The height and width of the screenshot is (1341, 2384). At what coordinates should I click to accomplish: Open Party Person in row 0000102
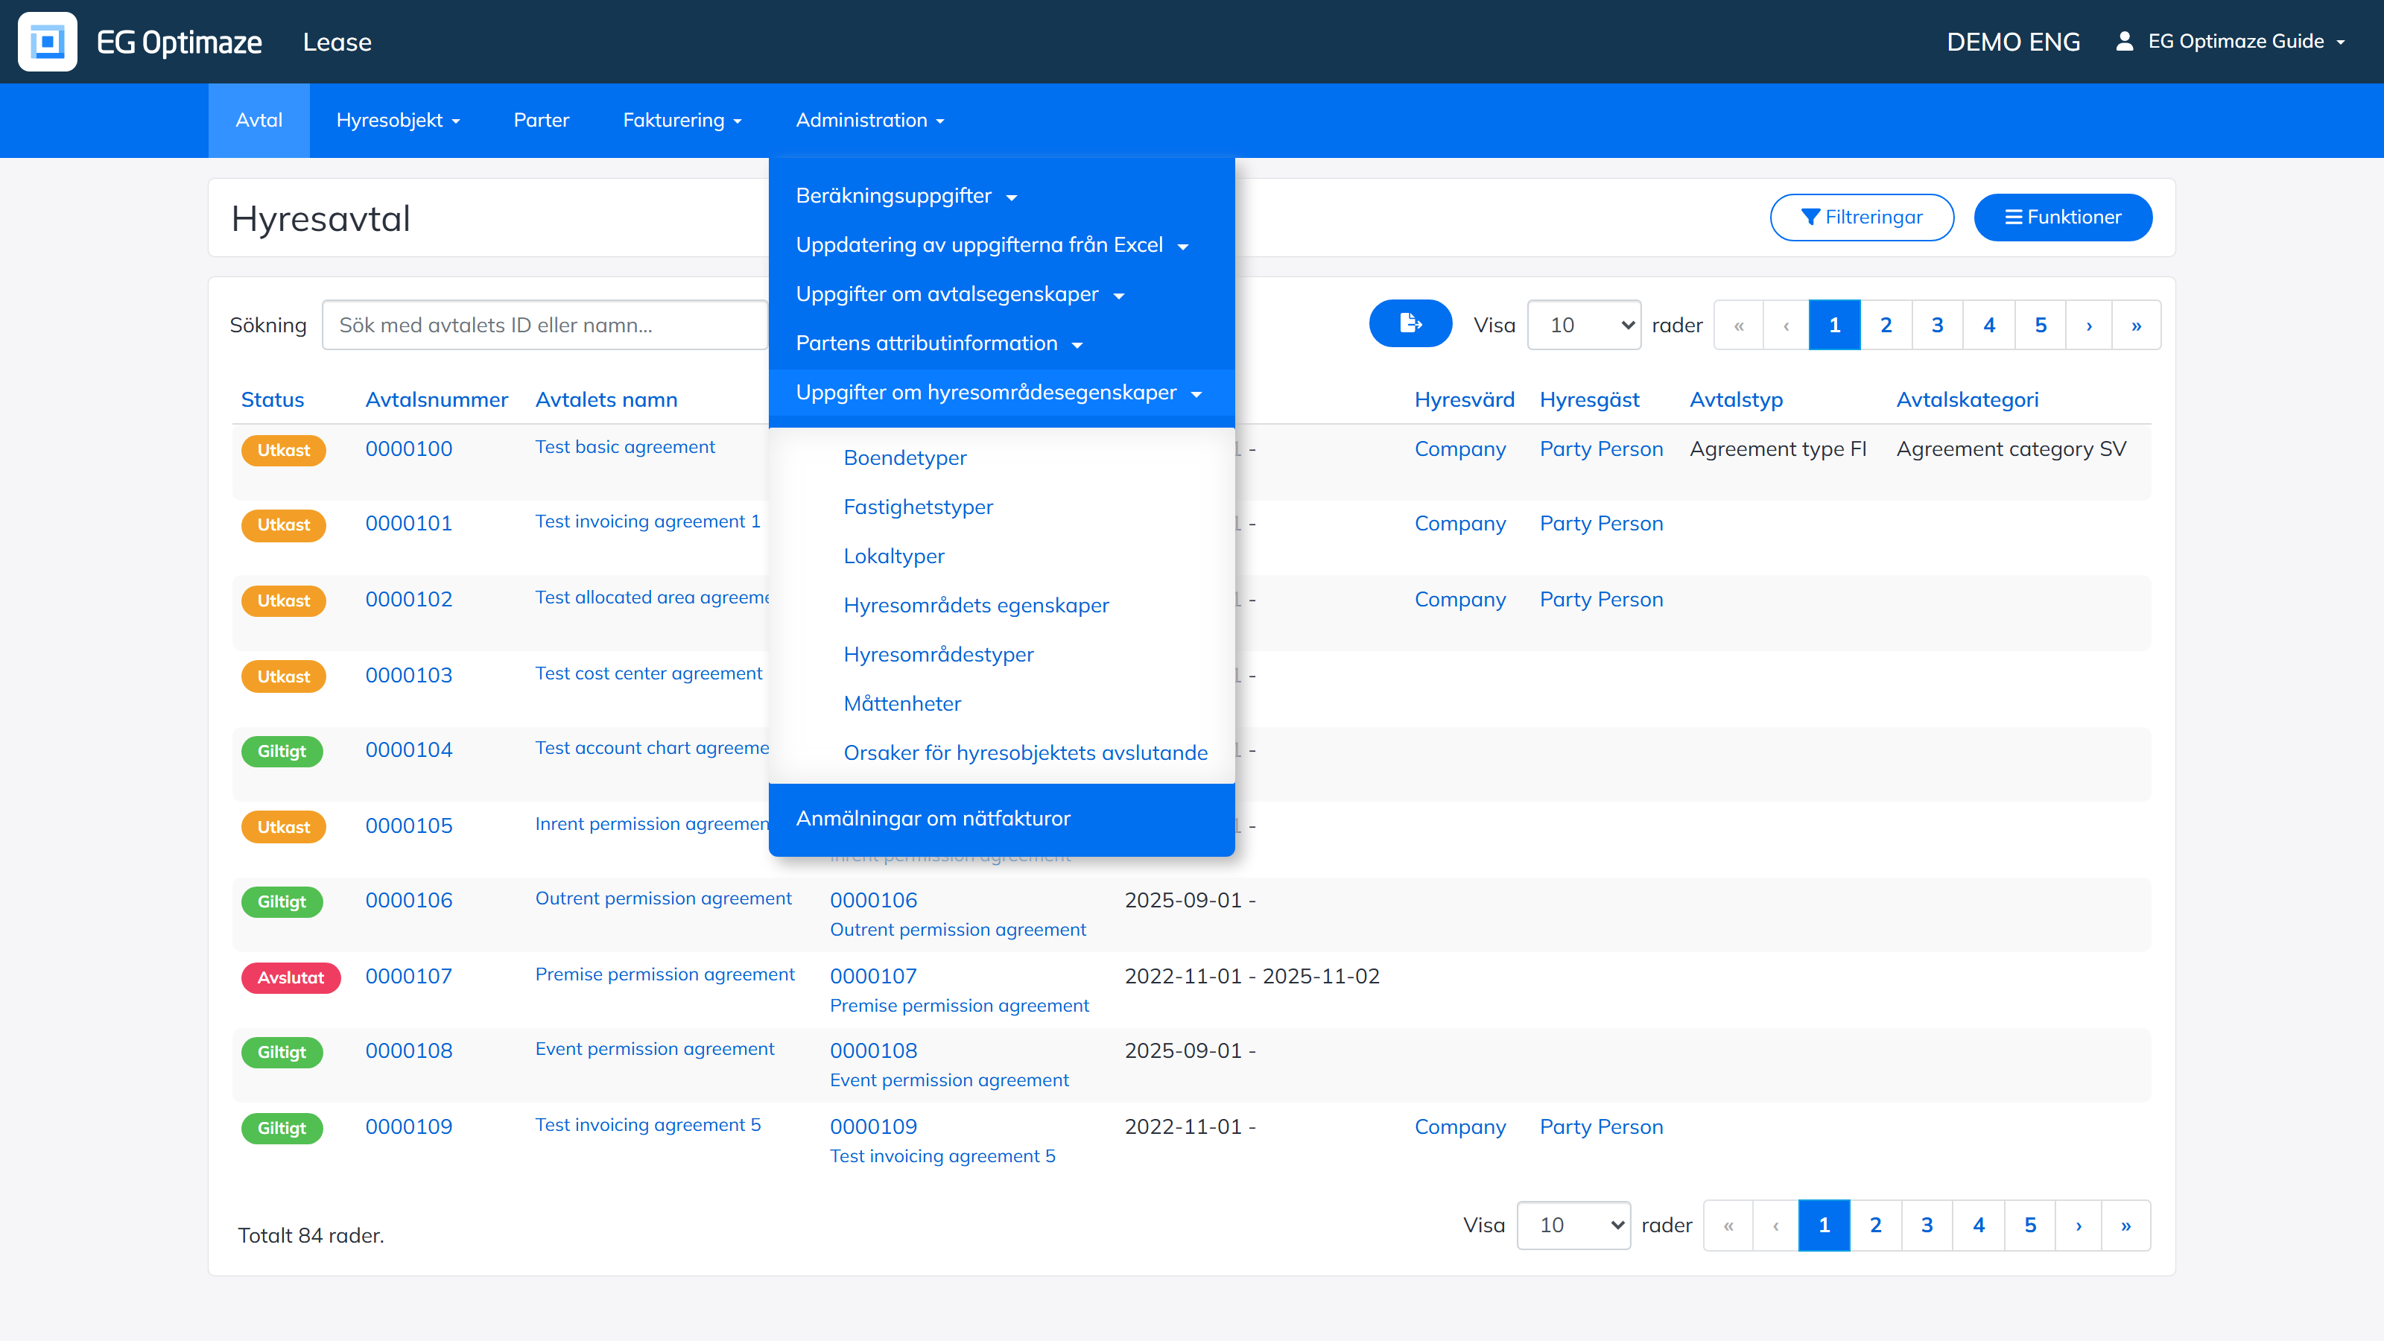[x=1601, y=599]
